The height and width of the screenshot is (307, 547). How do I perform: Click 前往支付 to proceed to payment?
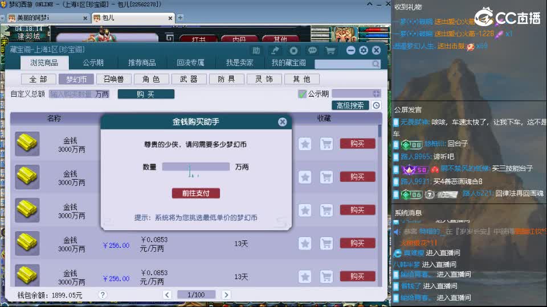click(195, 193)
